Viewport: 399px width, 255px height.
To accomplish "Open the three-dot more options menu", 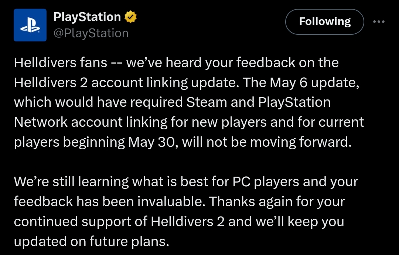I will [379, 22].
